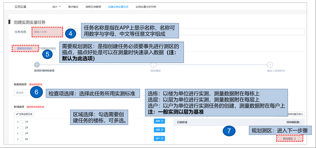Click the 选户 transfer button
This screenshot has height=148, width=316.
(159, 139)
